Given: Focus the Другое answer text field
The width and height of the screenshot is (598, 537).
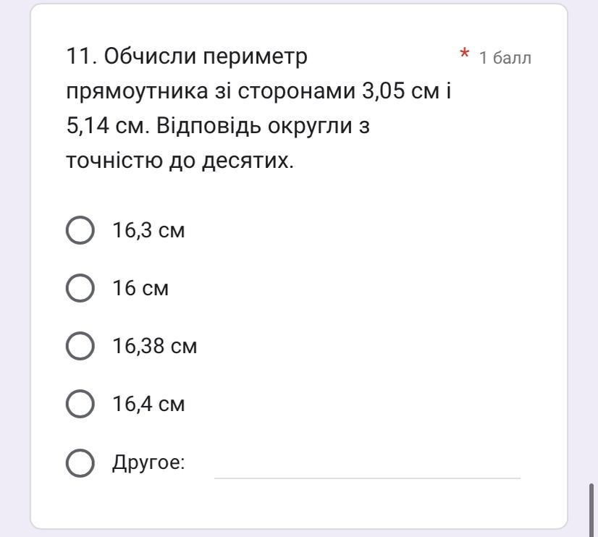Looking at the screenshot, I should [x=367, y=465].
